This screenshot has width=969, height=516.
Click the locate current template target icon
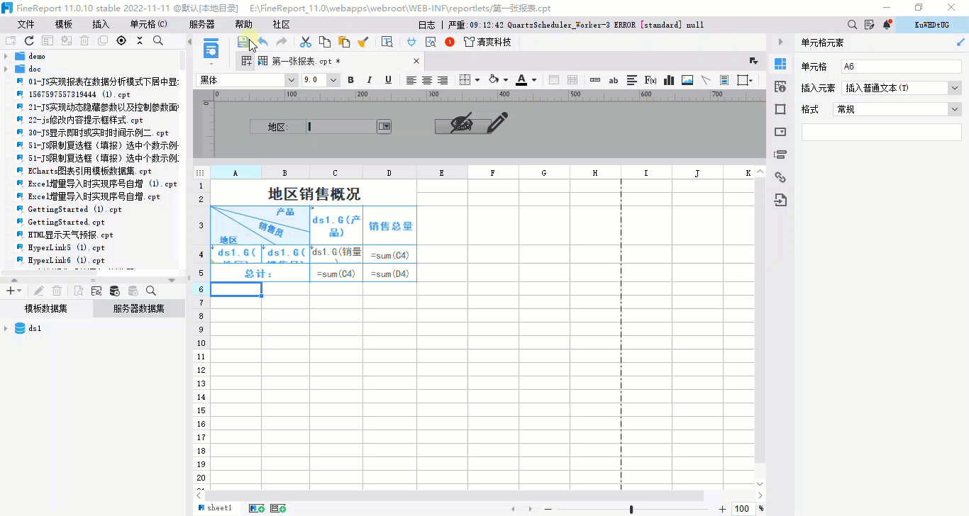[121, 41]
